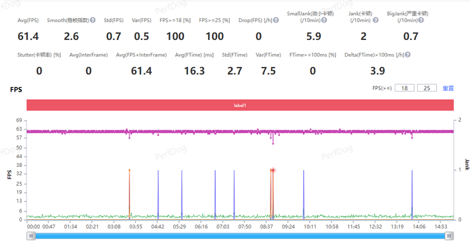Click the blue jank spike just before 07:03
Viewport: 470px width, 243px height.
[215, 195]
